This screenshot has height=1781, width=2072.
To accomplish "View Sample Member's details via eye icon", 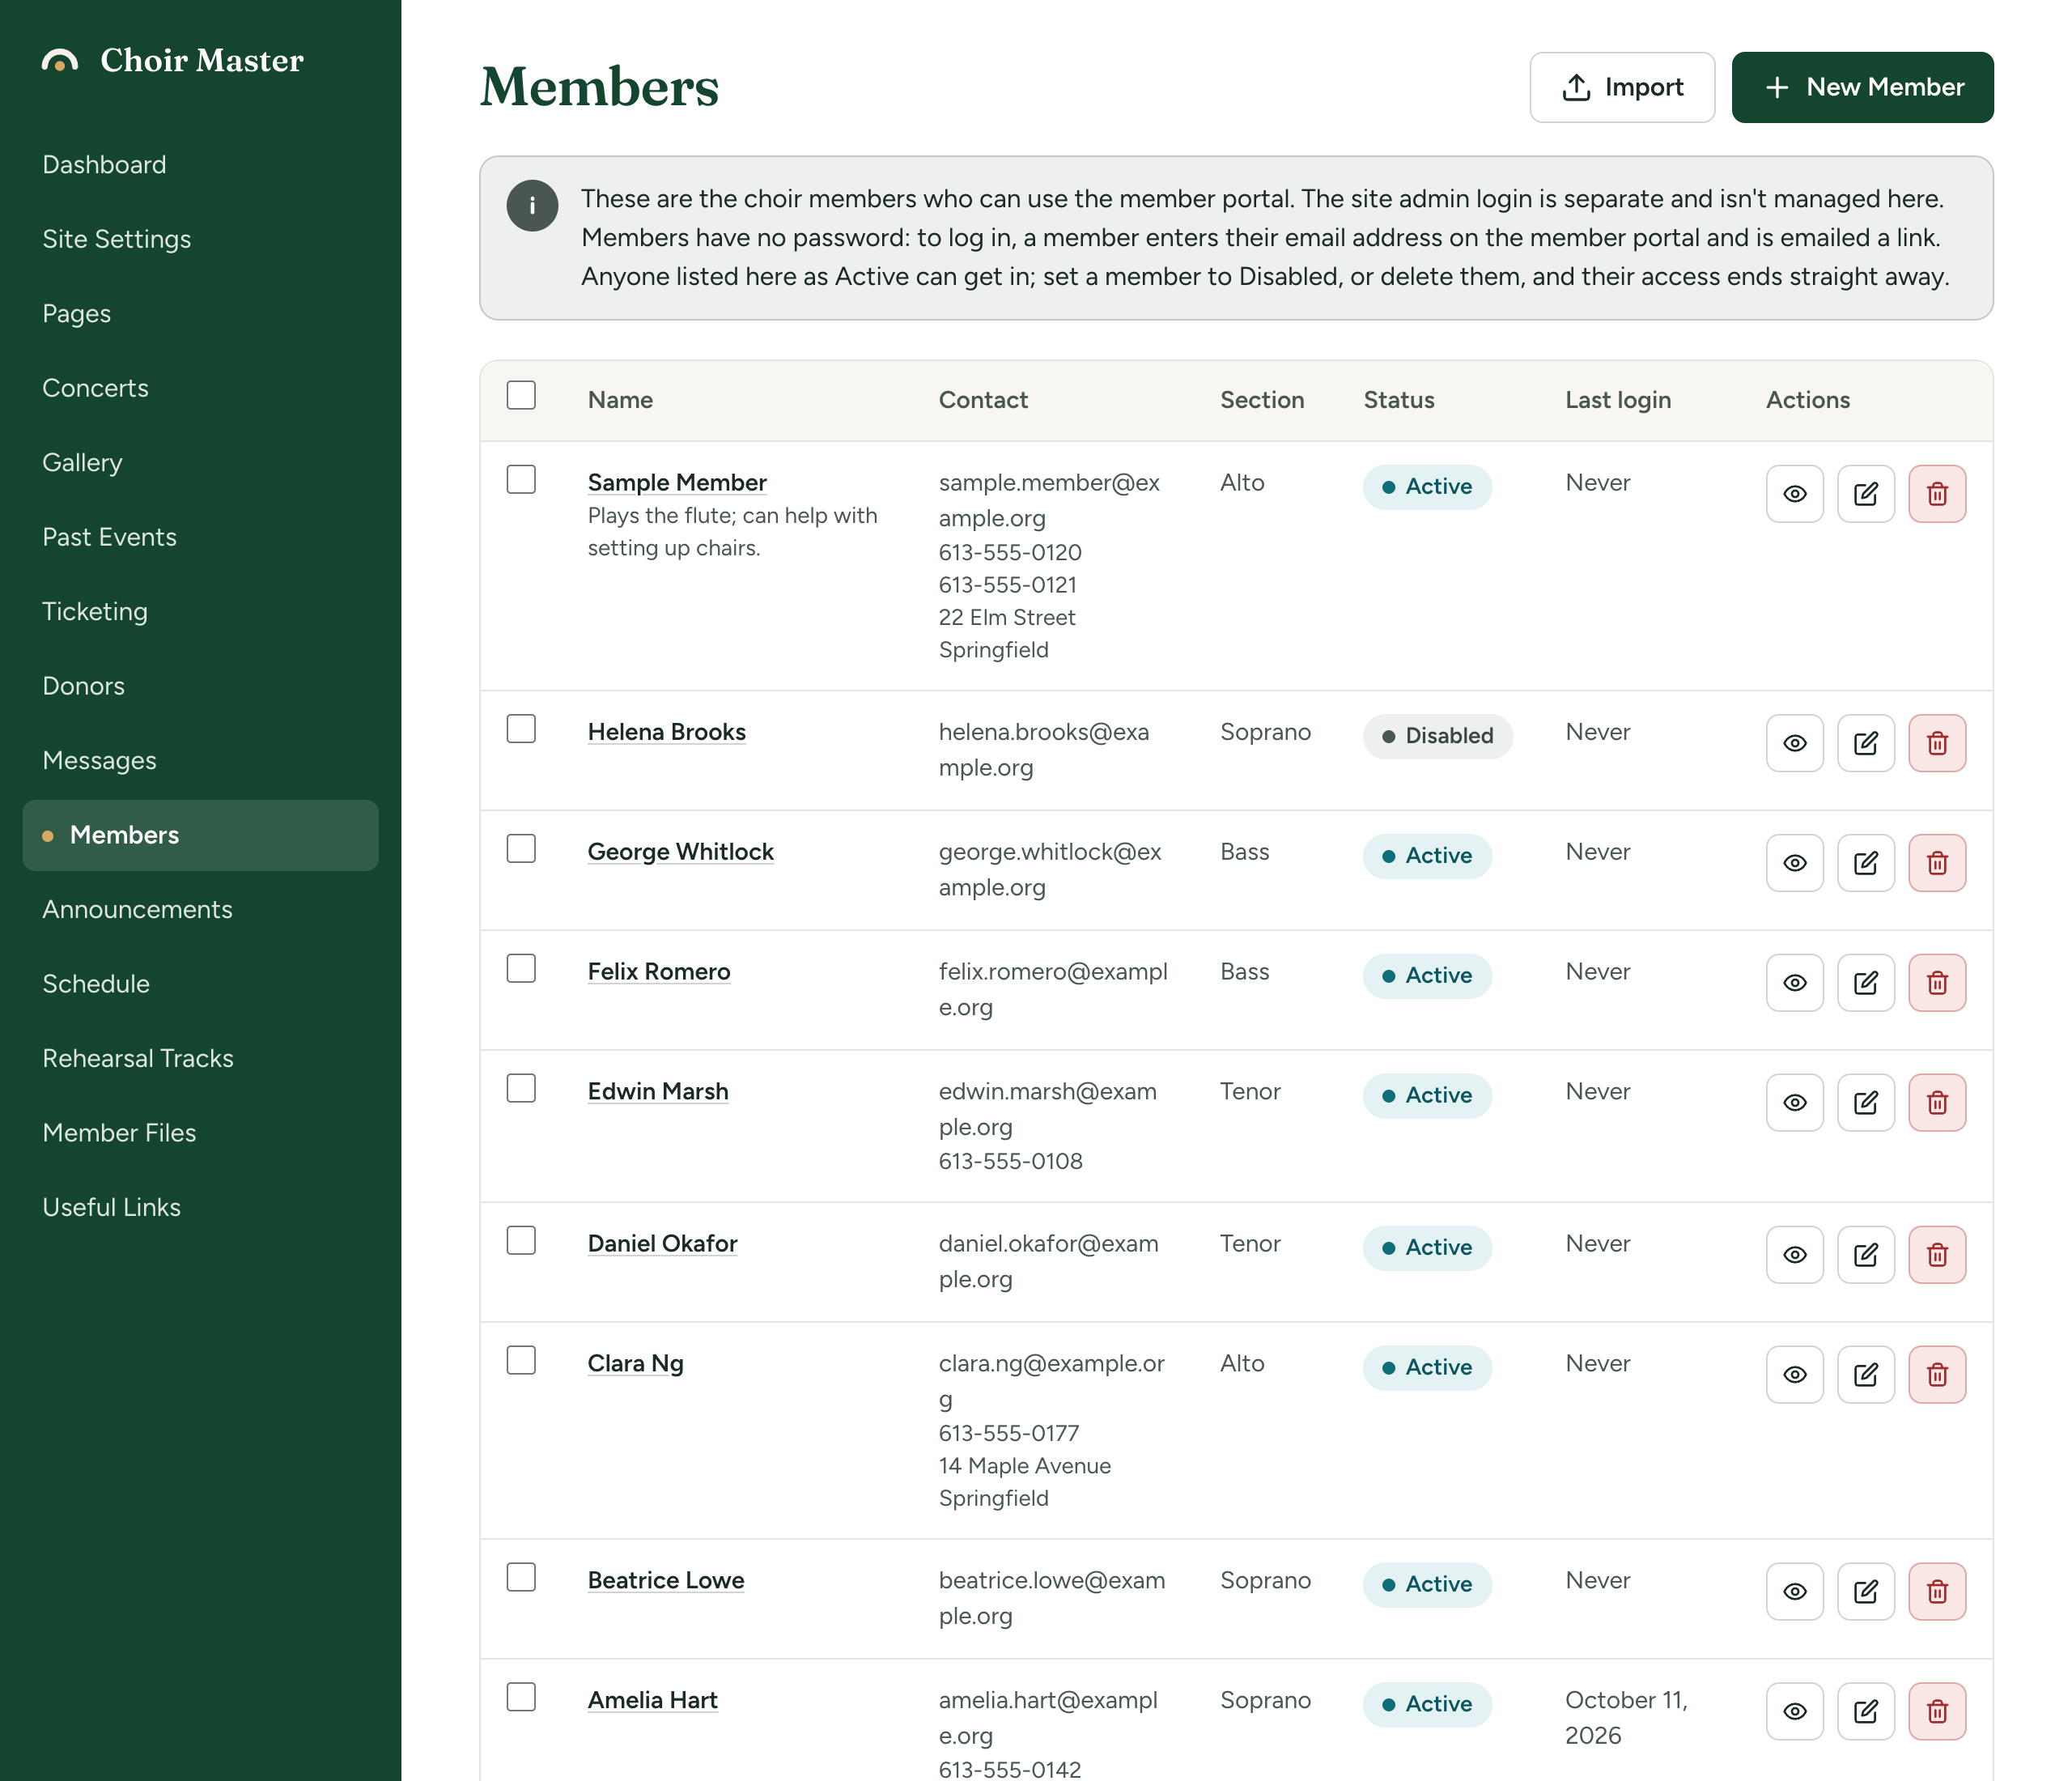I will click(1794, 494).
